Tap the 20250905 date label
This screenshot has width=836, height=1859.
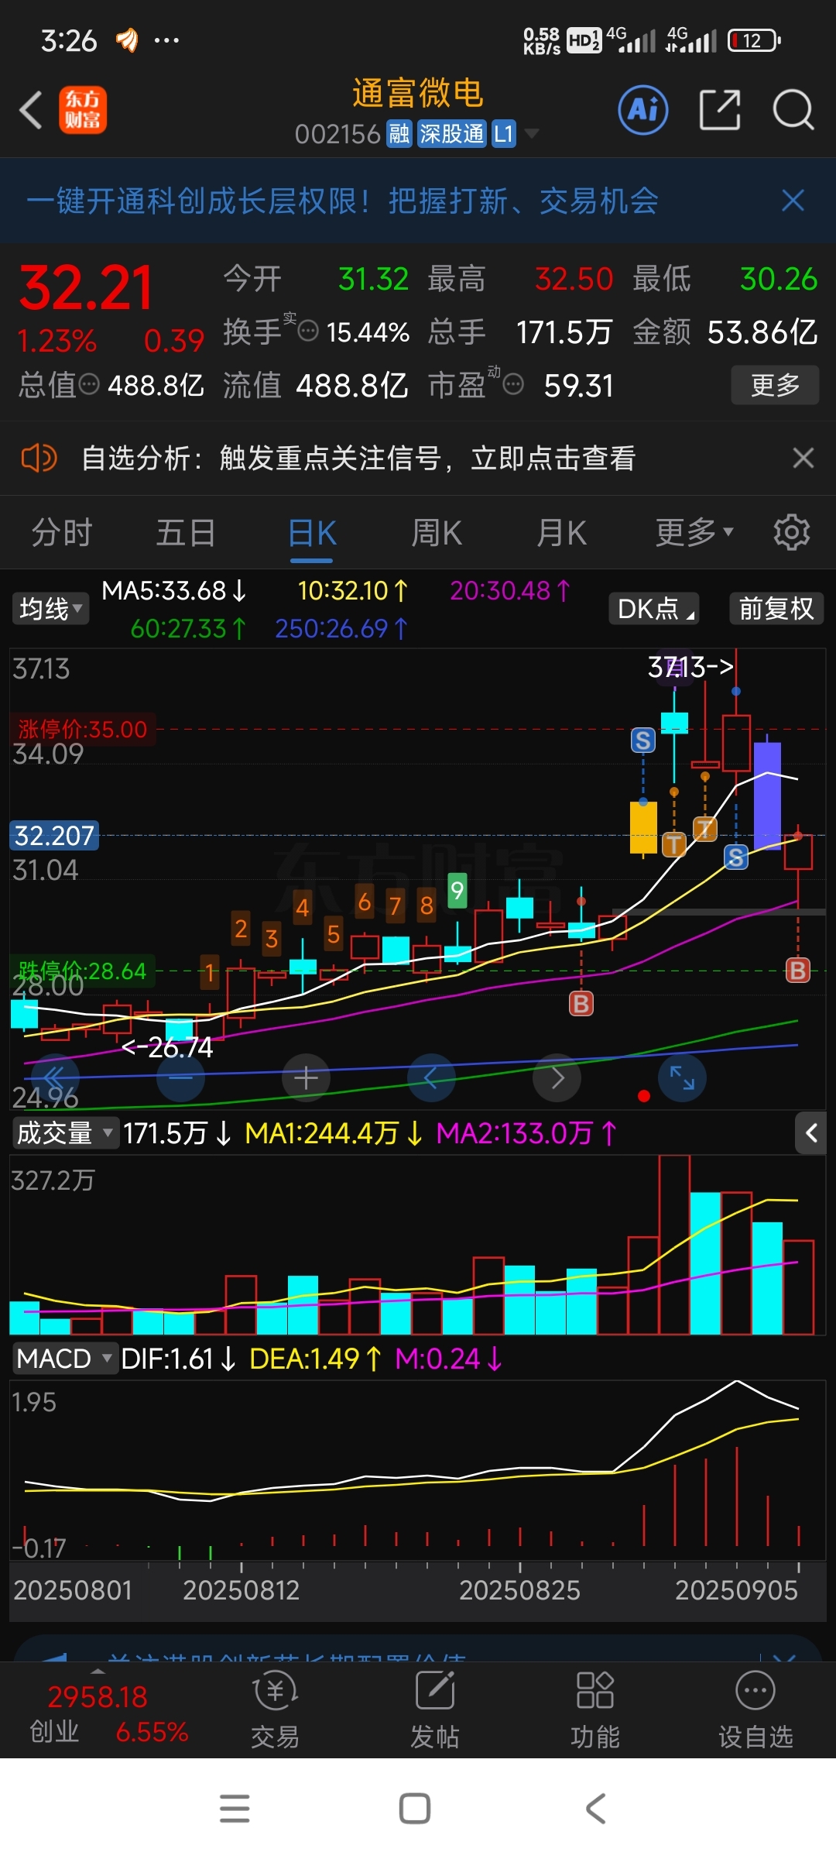(x=736, y=1591)
